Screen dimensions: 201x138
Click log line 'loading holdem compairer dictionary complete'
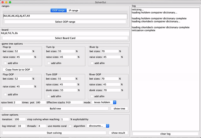159,18
